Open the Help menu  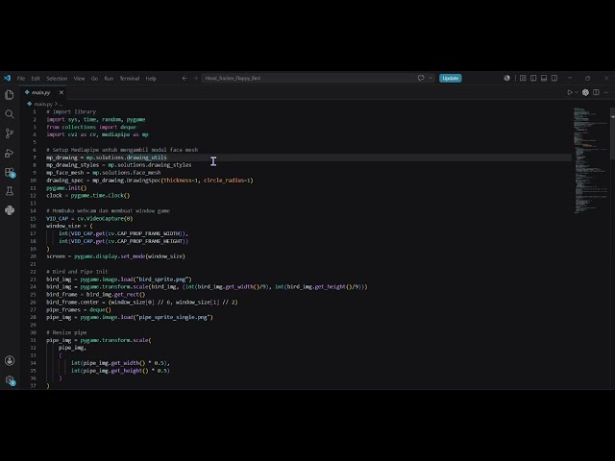pos(151,79)
